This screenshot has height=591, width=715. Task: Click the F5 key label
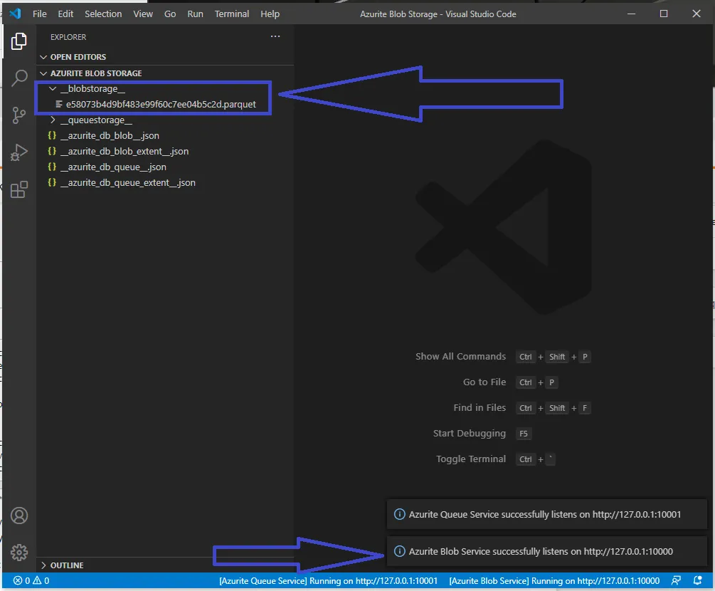click(x=524, y=434)
